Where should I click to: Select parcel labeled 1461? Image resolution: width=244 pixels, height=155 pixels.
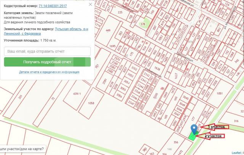coord(139,47)
